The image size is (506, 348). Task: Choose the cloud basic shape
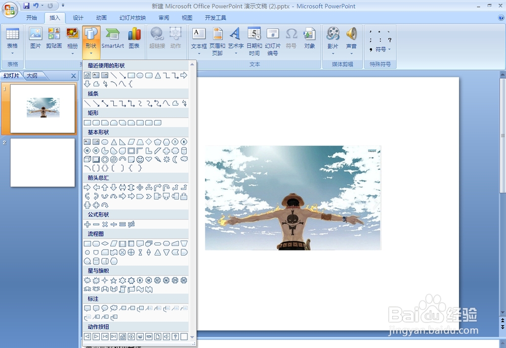click(184, 159)
